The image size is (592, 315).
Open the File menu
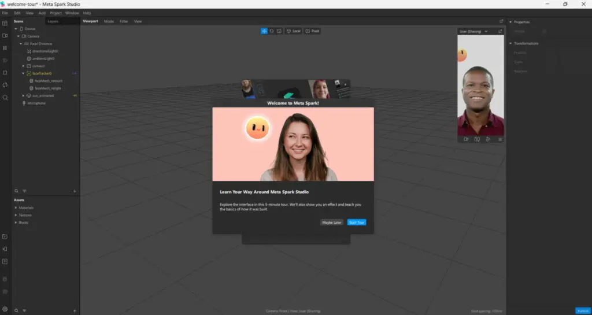pos(5,13)
